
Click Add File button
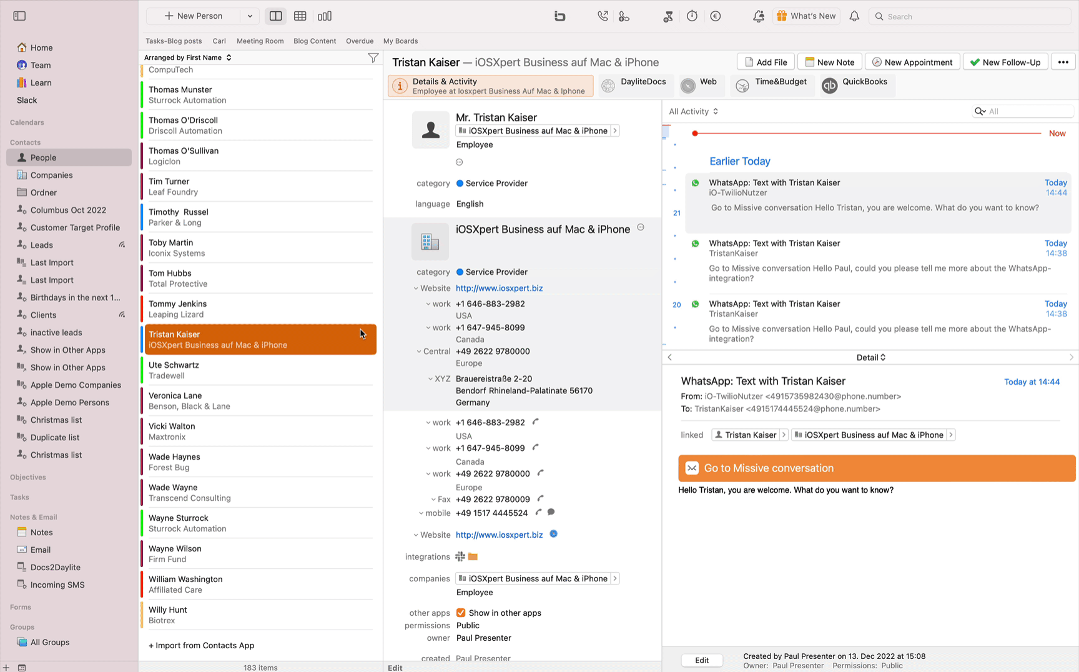(766, 62)
